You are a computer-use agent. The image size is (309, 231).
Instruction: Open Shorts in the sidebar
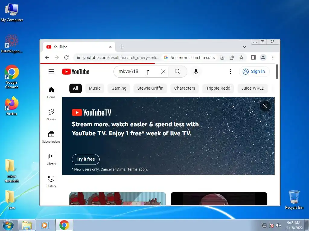51,115
